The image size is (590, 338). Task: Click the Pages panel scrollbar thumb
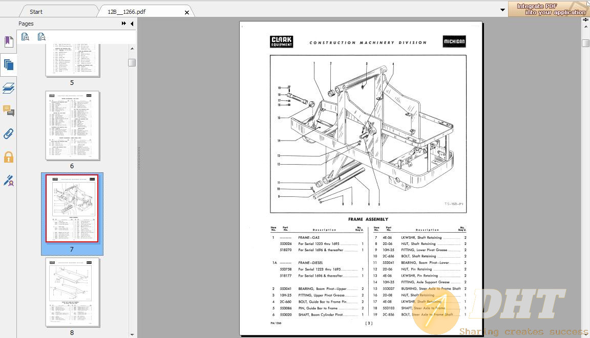[132, 62]
